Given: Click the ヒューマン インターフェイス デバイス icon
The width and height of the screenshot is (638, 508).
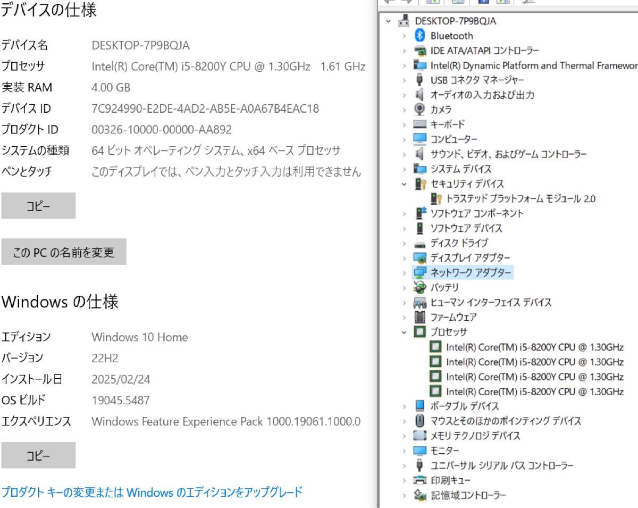Looking at the screenshot, I should pyautogui.click(x=420, y=303).
